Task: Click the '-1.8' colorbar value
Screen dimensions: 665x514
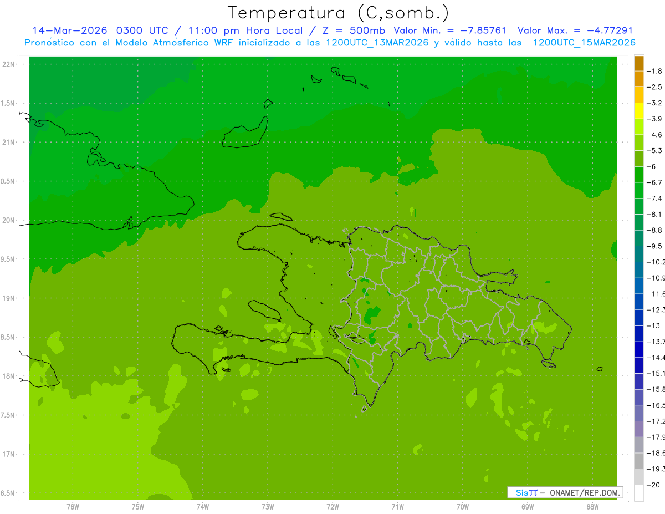Action: (x=654, y=71)
